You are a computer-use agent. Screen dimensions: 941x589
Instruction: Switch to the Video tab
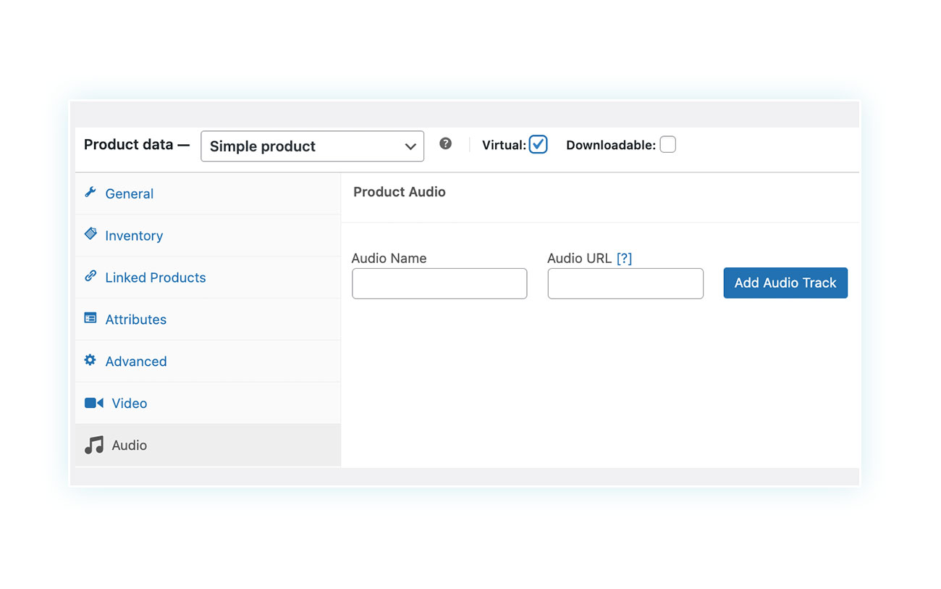(x=208, y=404)
